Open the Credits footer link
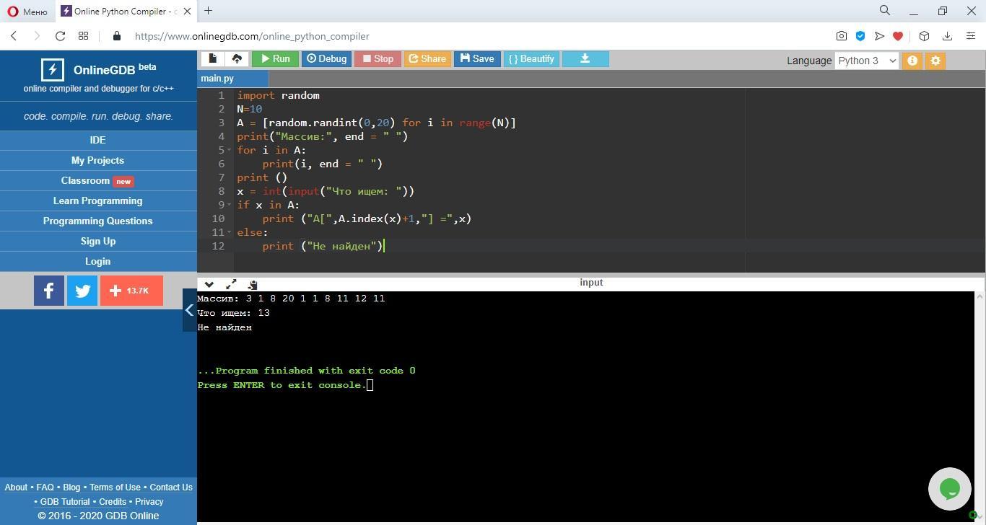Screen dimensions: 986x525 click(113, 502)
